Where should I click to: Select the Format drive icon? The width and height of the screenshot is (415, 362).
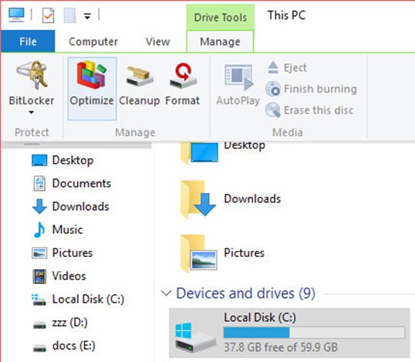tap(183, 76)
